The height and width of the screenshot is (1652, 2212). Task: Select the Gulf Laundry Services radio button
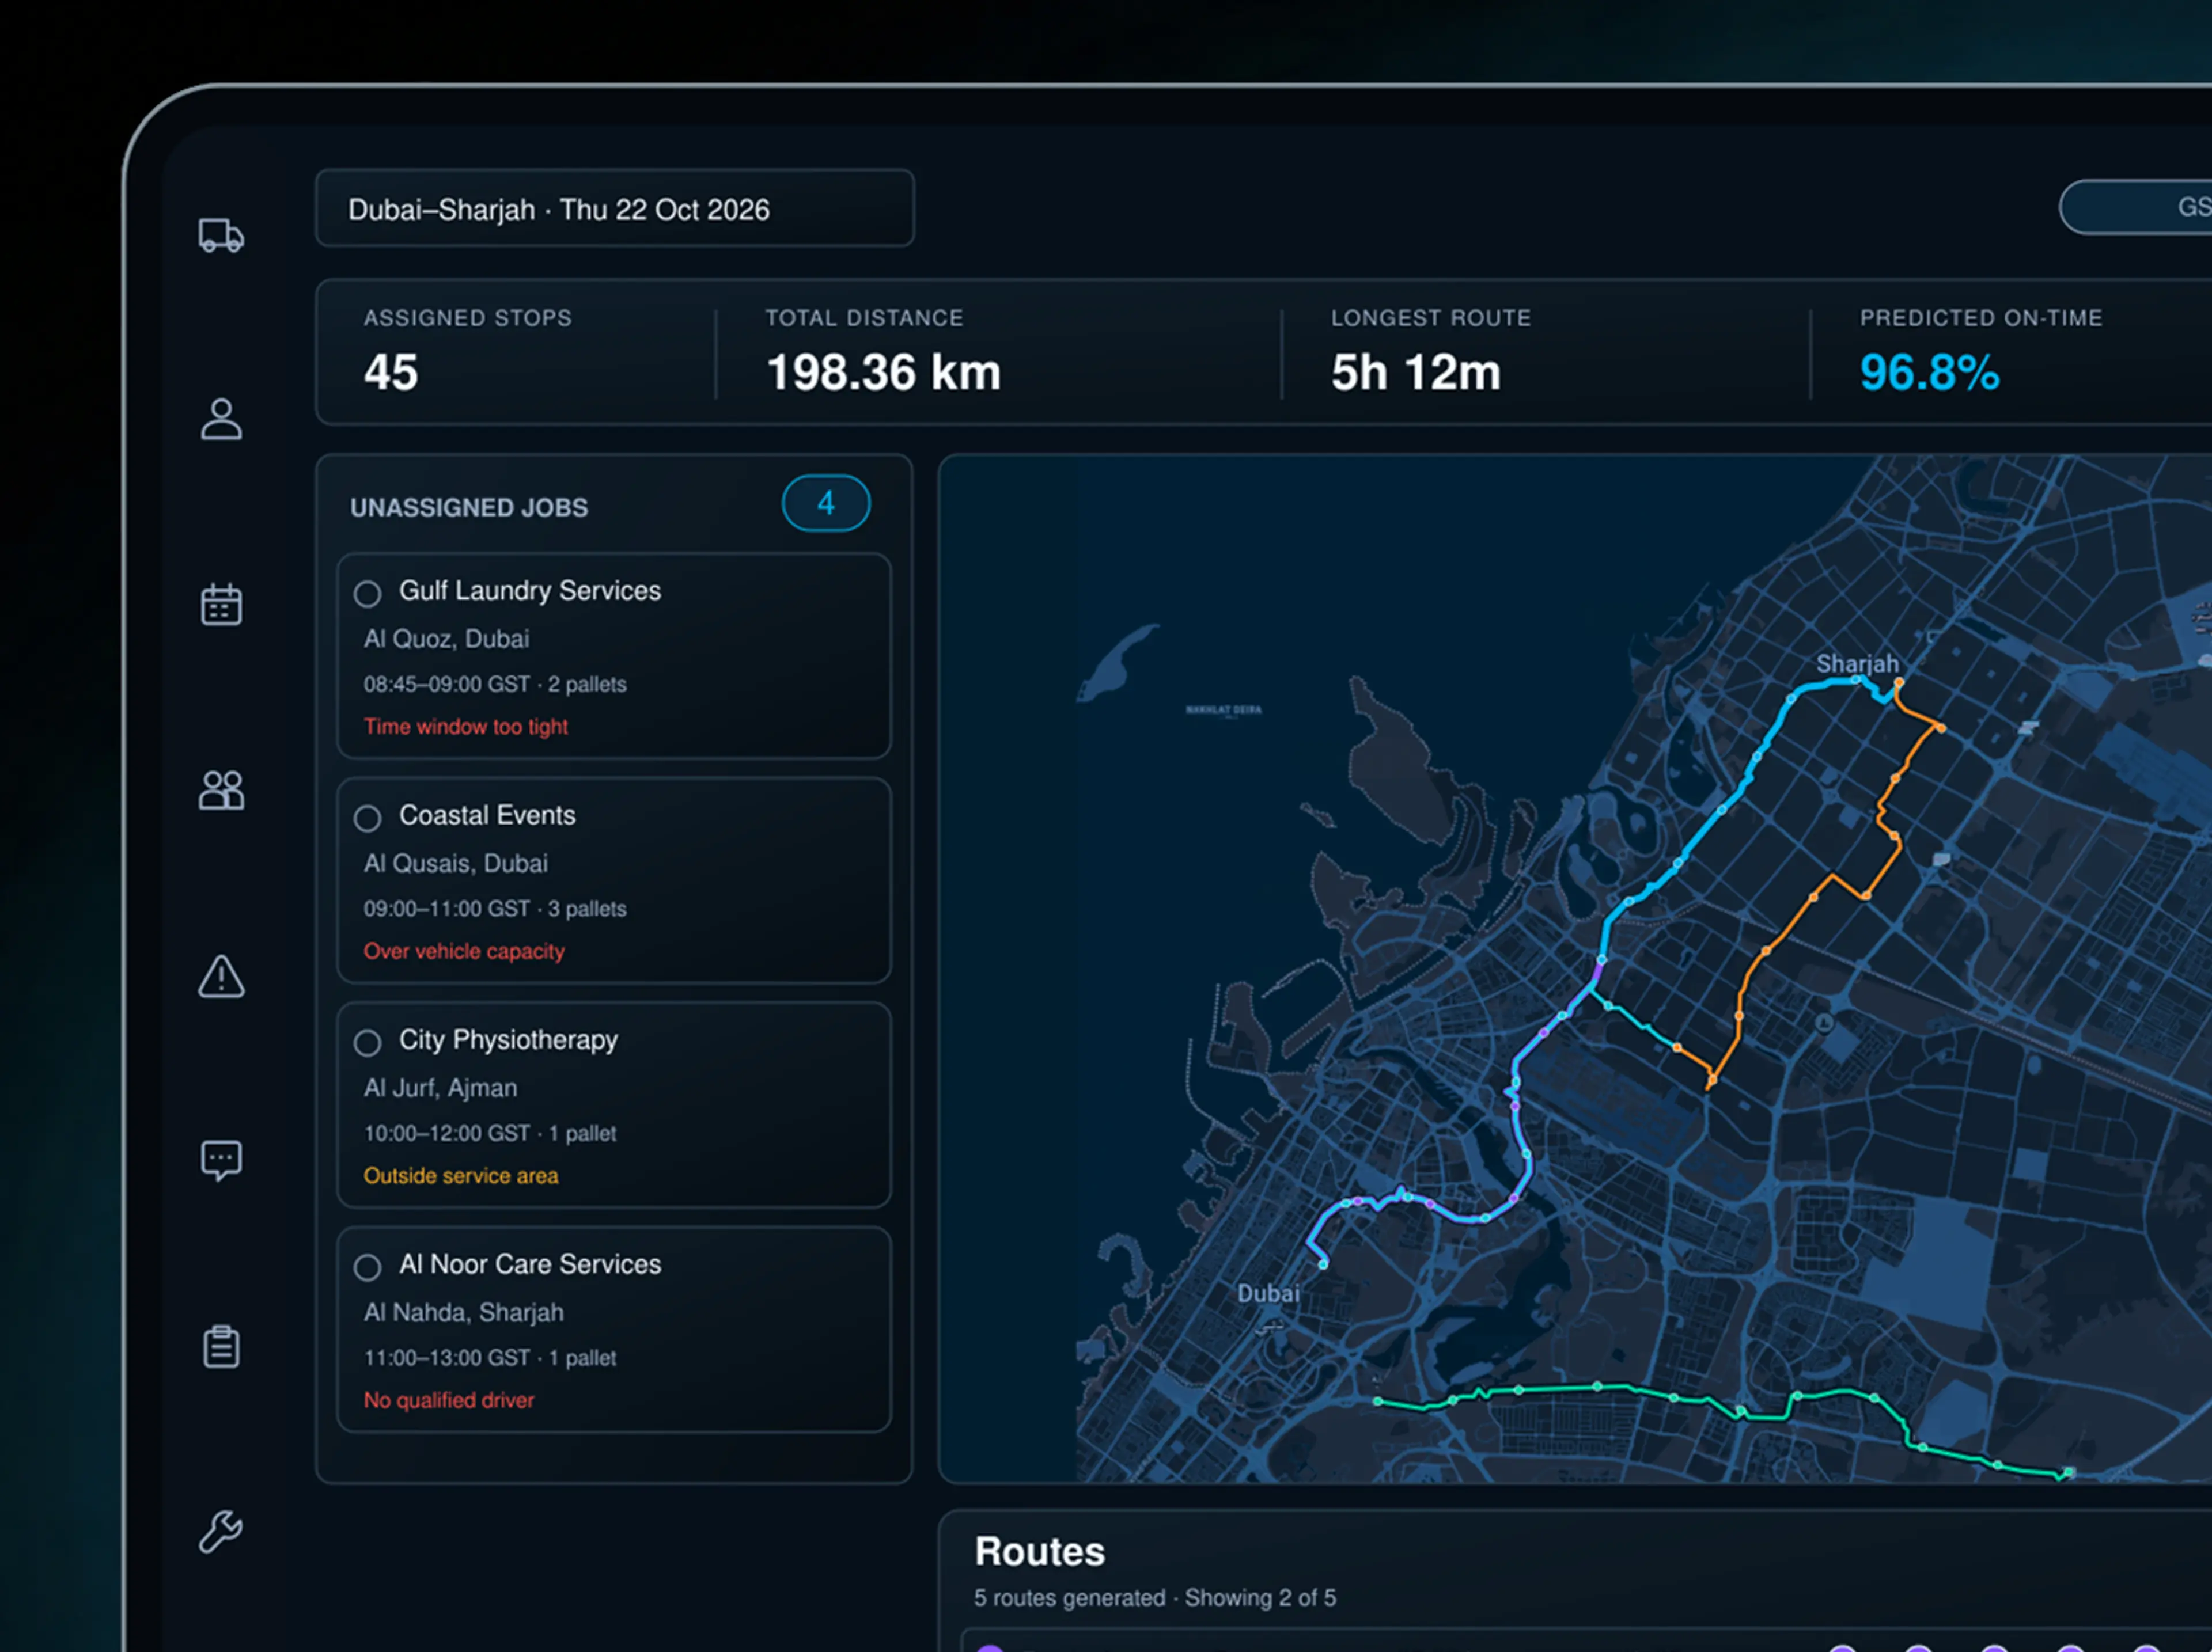point(367,594)
